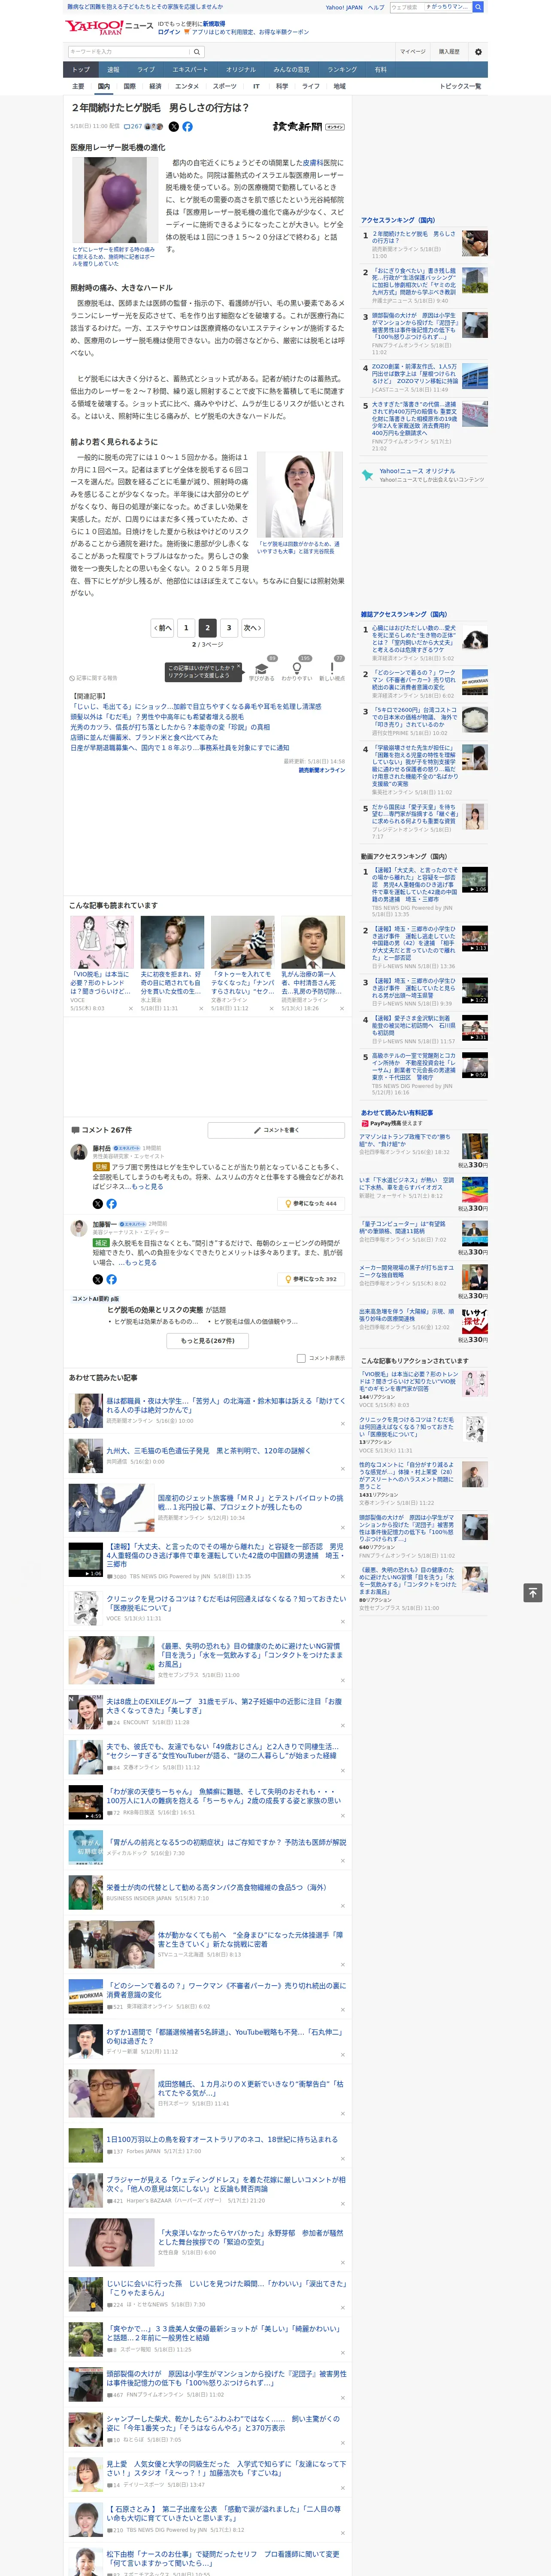Share 藤村岳's comment on Facebook

click(x=111, y=1203)
